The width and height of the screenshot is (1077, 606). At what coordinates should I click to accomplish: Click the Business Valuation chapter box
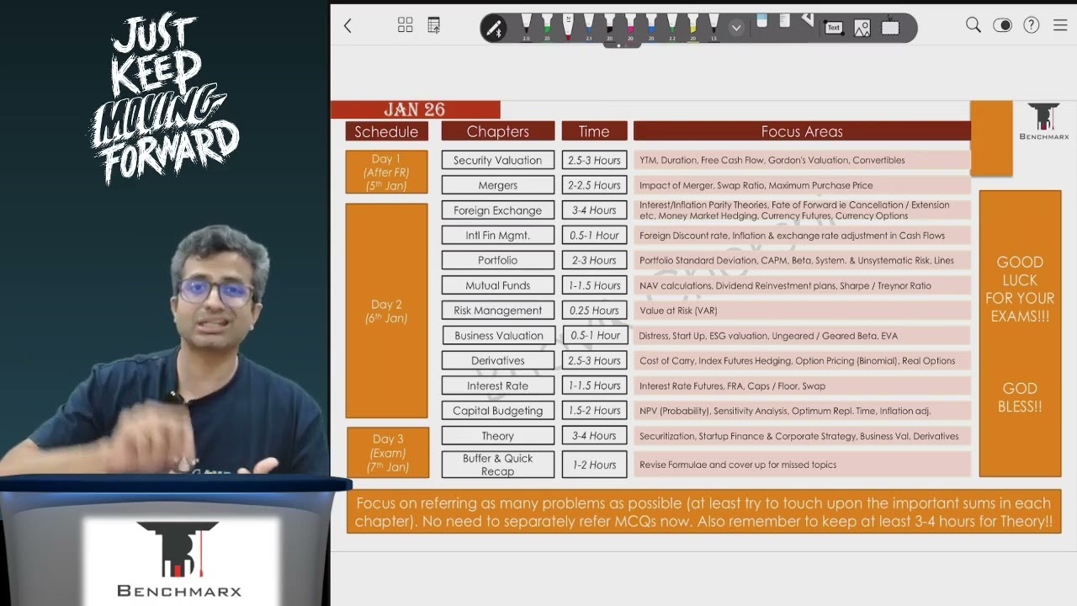coord(499,335)
